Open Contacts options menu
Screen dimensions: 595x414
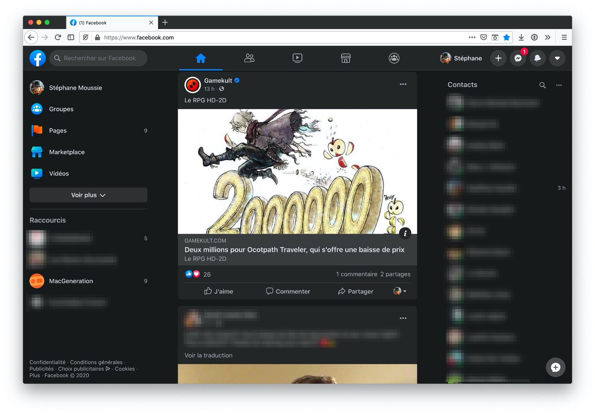click(x=559, y=85)
